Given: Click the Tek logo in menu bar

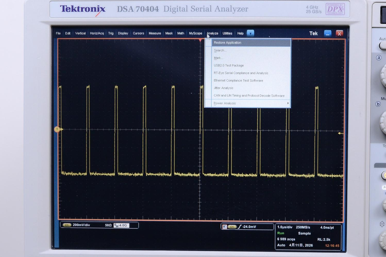Looking at the screenshot, I should click(x=313, y=33).
